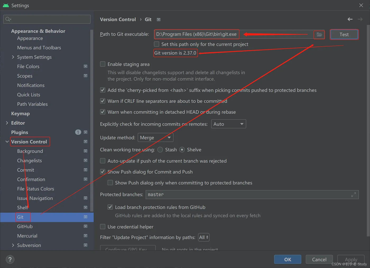Toggle Enable staging area checkbox

103,64
